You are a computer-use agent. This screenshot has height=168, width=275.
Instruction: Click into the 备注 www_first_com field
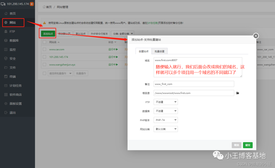tap(194, 84)
